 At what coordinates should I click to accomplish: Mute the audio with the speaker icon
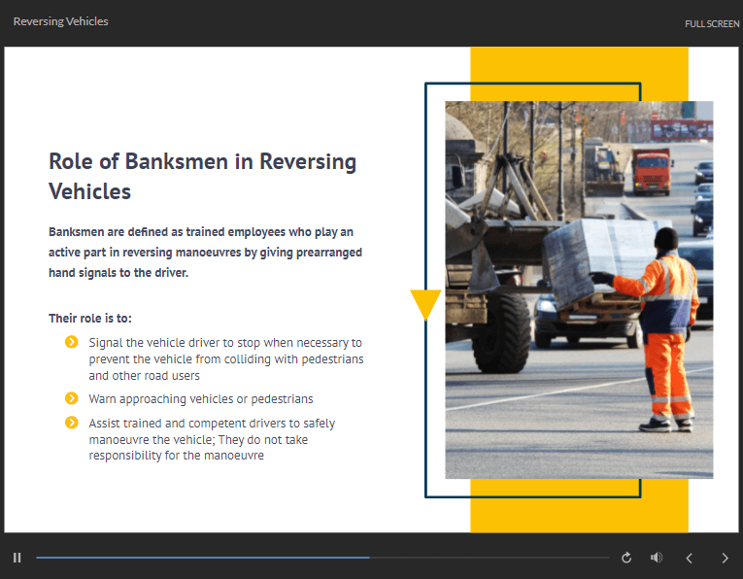coord(657,558)
